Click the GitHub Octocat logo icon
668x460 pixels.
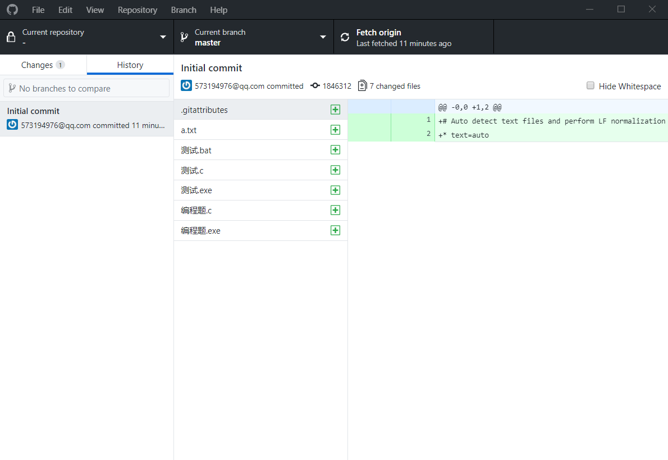tap(12, 10)
